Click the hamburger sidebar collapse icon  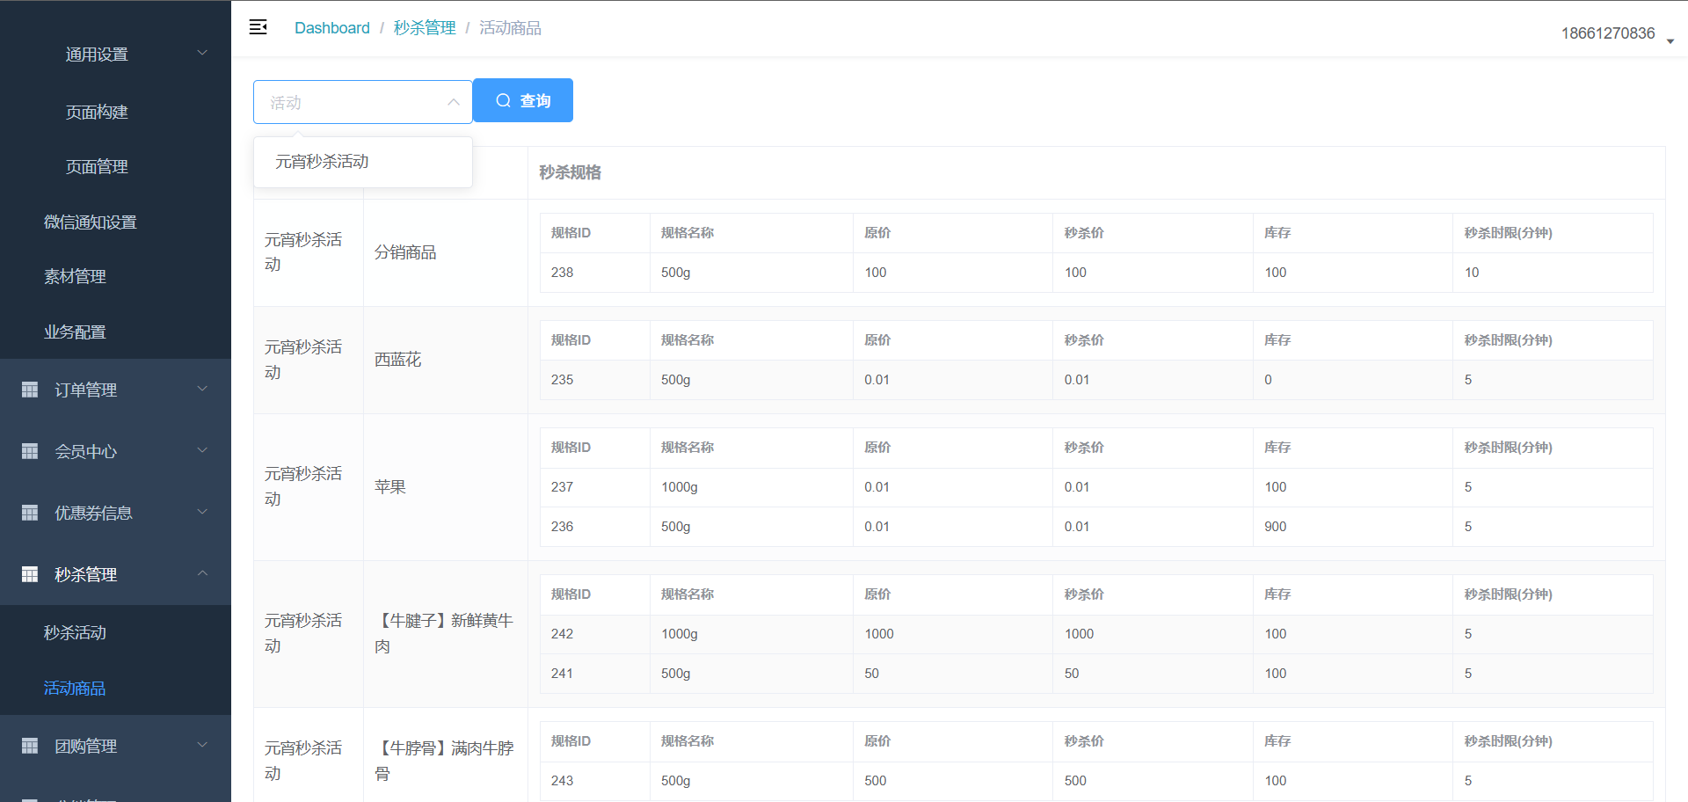pos(258,27)
